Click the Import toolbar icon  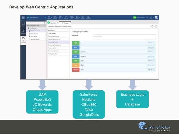pos(55,17)
